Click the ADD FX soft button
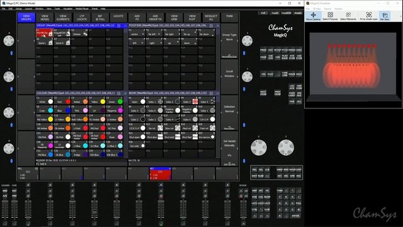The image size is (403, 227). [x=137, y=18]
